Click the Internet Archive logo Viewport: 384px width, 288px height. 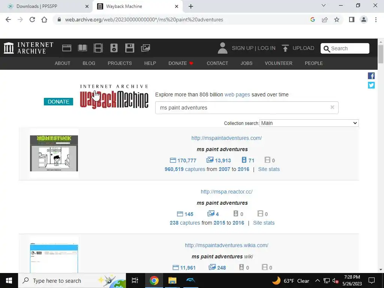pyautogui.click(x=28, y=48)
